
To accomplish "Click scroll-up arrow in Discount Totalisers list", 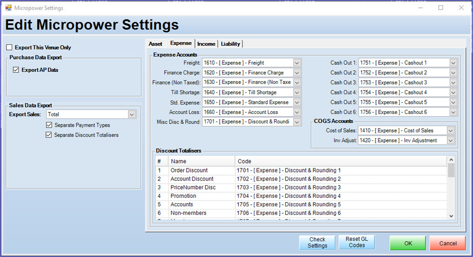I will (451, 160).
